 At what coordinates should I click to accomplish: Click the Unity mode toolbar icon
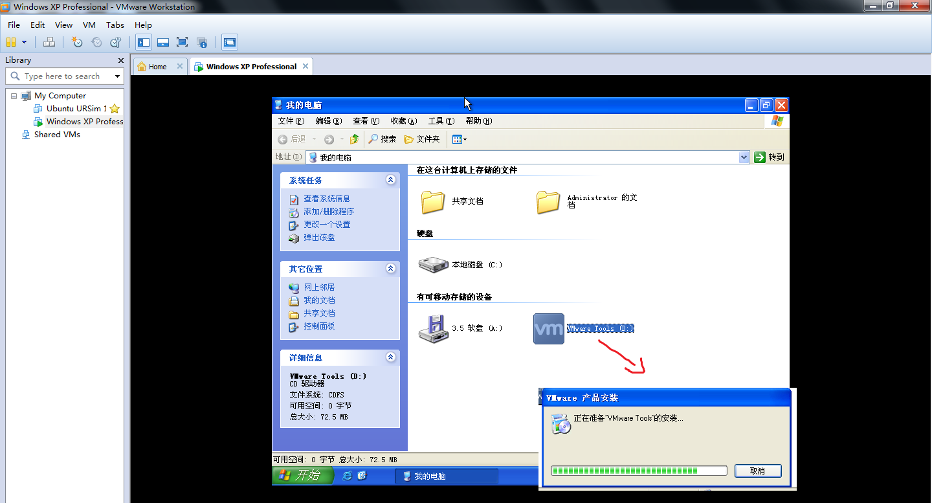coord(202,42)
